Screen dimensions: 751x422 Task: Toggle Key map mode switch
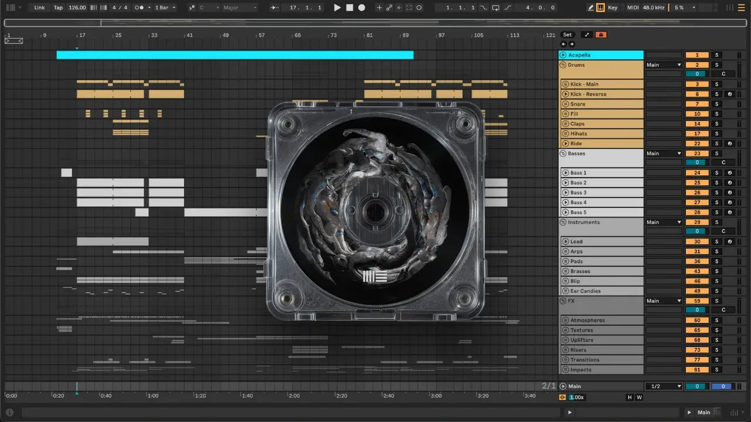point(613,8)
